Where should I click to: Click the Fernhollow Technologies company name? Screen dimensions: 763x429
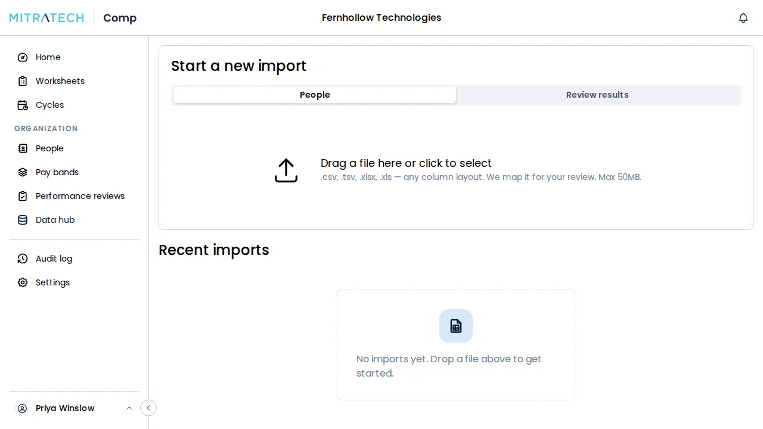(381, 18)
